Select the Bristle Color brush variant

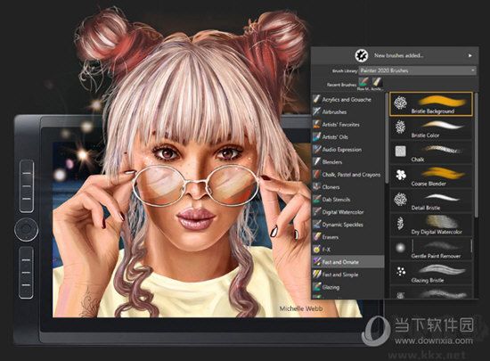(x=431, y=128)
